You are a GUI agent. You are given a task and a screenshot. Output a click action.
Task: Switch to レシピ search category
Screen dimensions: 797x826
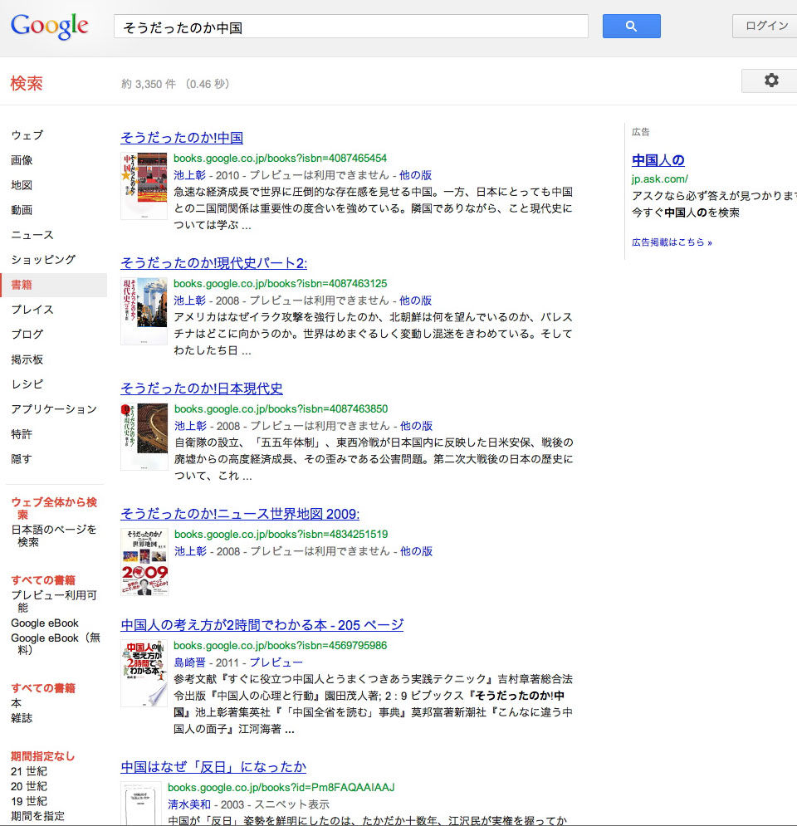pyautogui.click(x=27, y=384)
